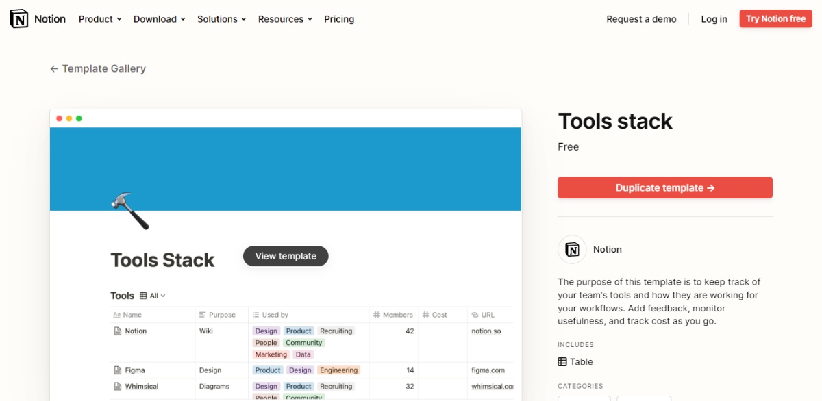Click the green window dot in the preview
Image resolution: width=822 pixels, height=401 pixels.
pos(79,118)
